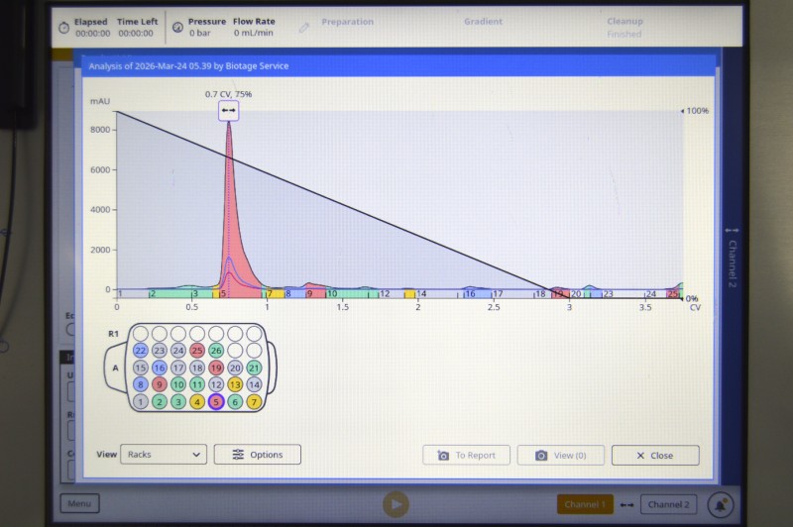Expand the Channel 2 side panel
The image size is (793, 527).
coord(733,258)
